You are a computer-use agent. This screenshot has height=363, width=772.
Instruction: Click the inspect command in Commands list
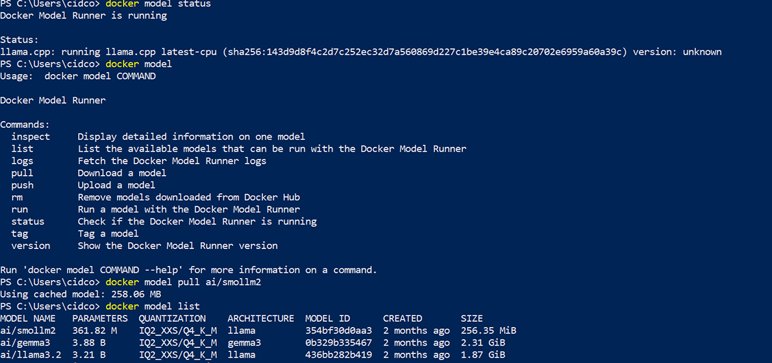pyautogui.click(x=30, y=136)
